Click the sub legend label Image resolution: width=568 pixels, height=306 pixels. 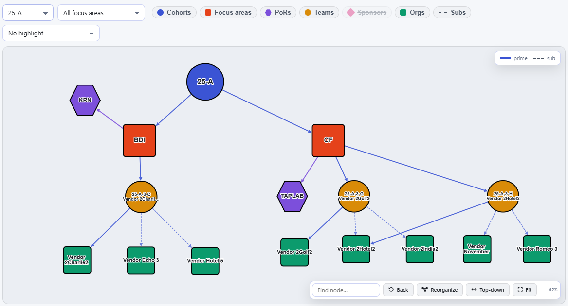[550, 58]
